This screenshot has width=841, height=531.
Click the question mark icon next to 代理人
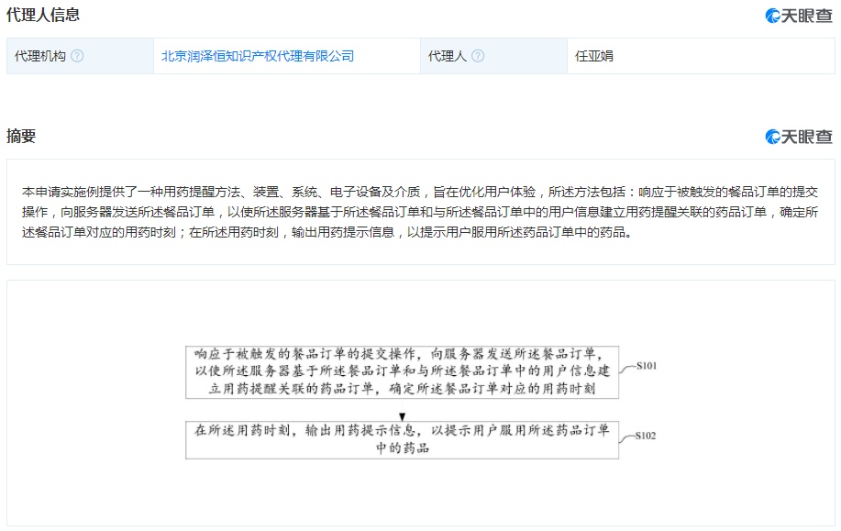point(478,56)
